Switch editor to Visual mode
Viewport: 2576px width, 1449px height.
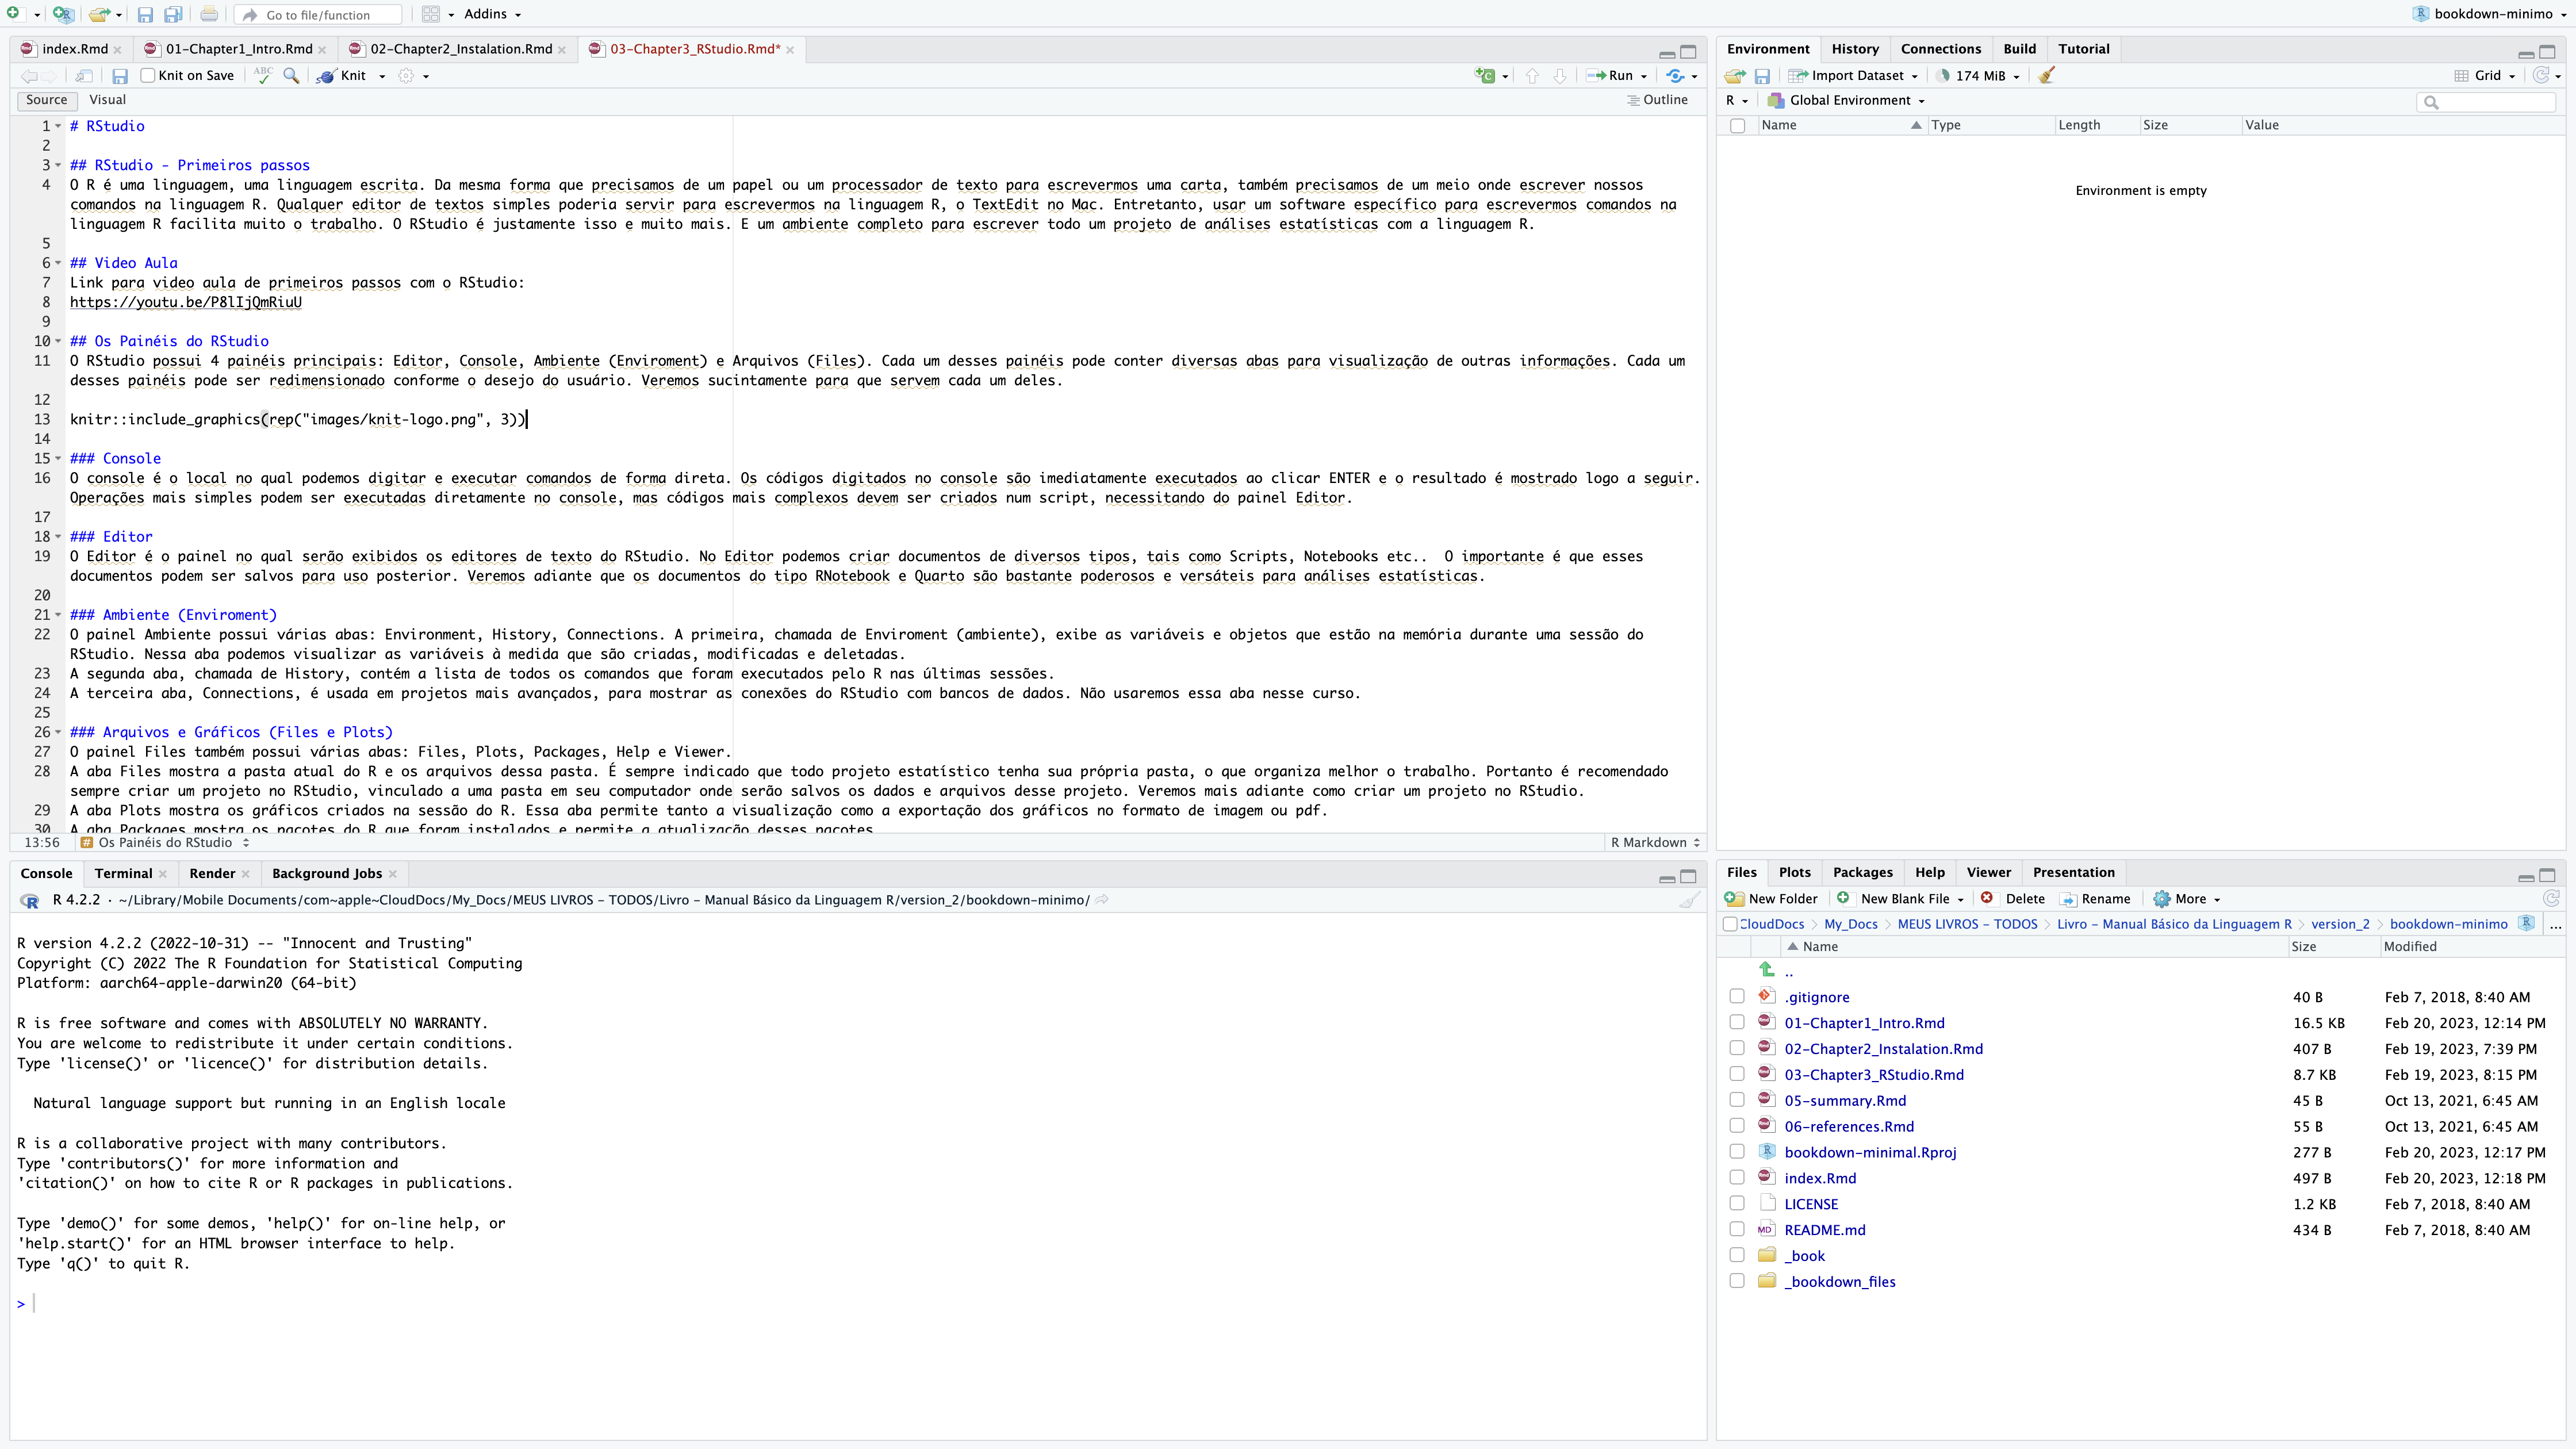[107, 100]
